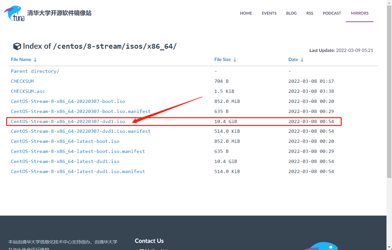Viewport: 392px width, 250px height.
Task: Open the BLOG nav item
Action: (x=291, y=13)
